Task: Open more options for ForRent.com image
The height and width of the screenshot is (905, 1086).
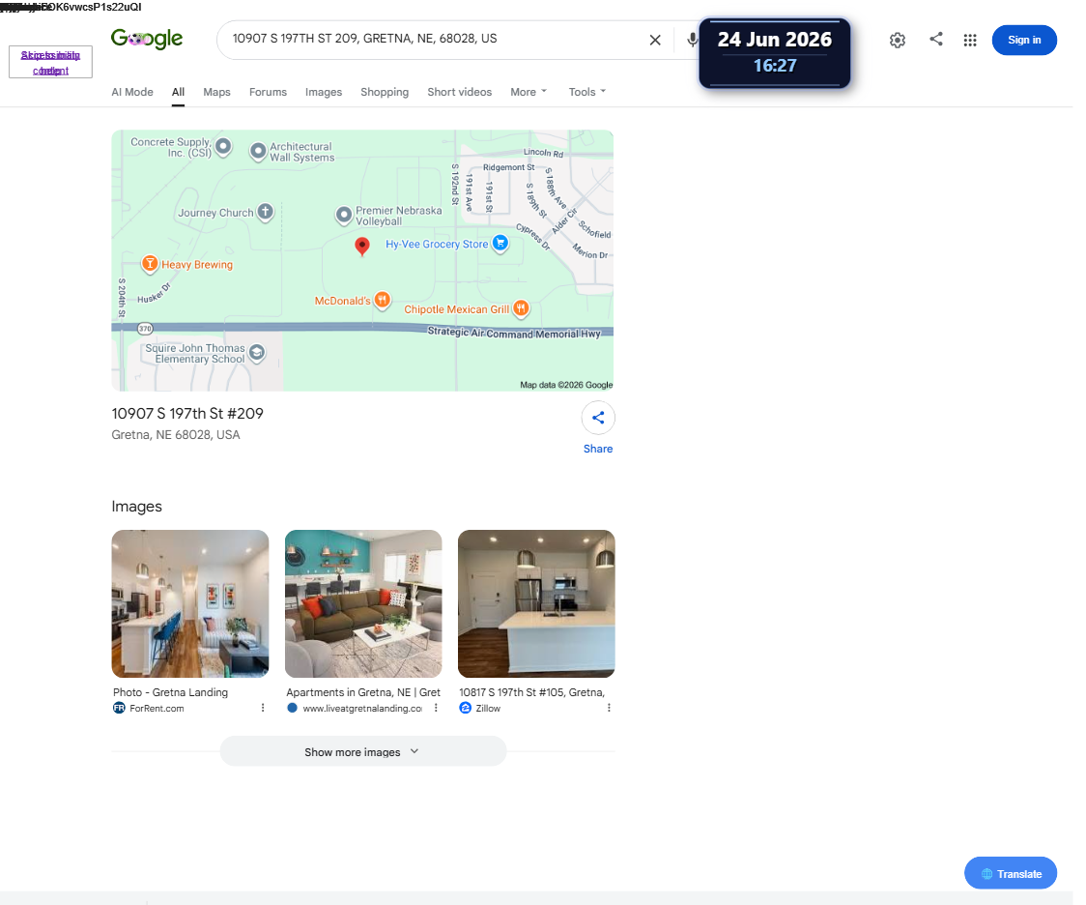Action: coord(263,708)
